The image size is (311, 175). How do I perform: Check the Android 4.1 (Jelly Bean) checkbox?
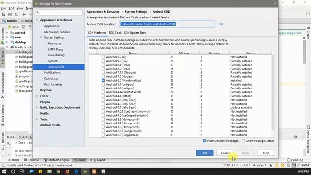103,107
